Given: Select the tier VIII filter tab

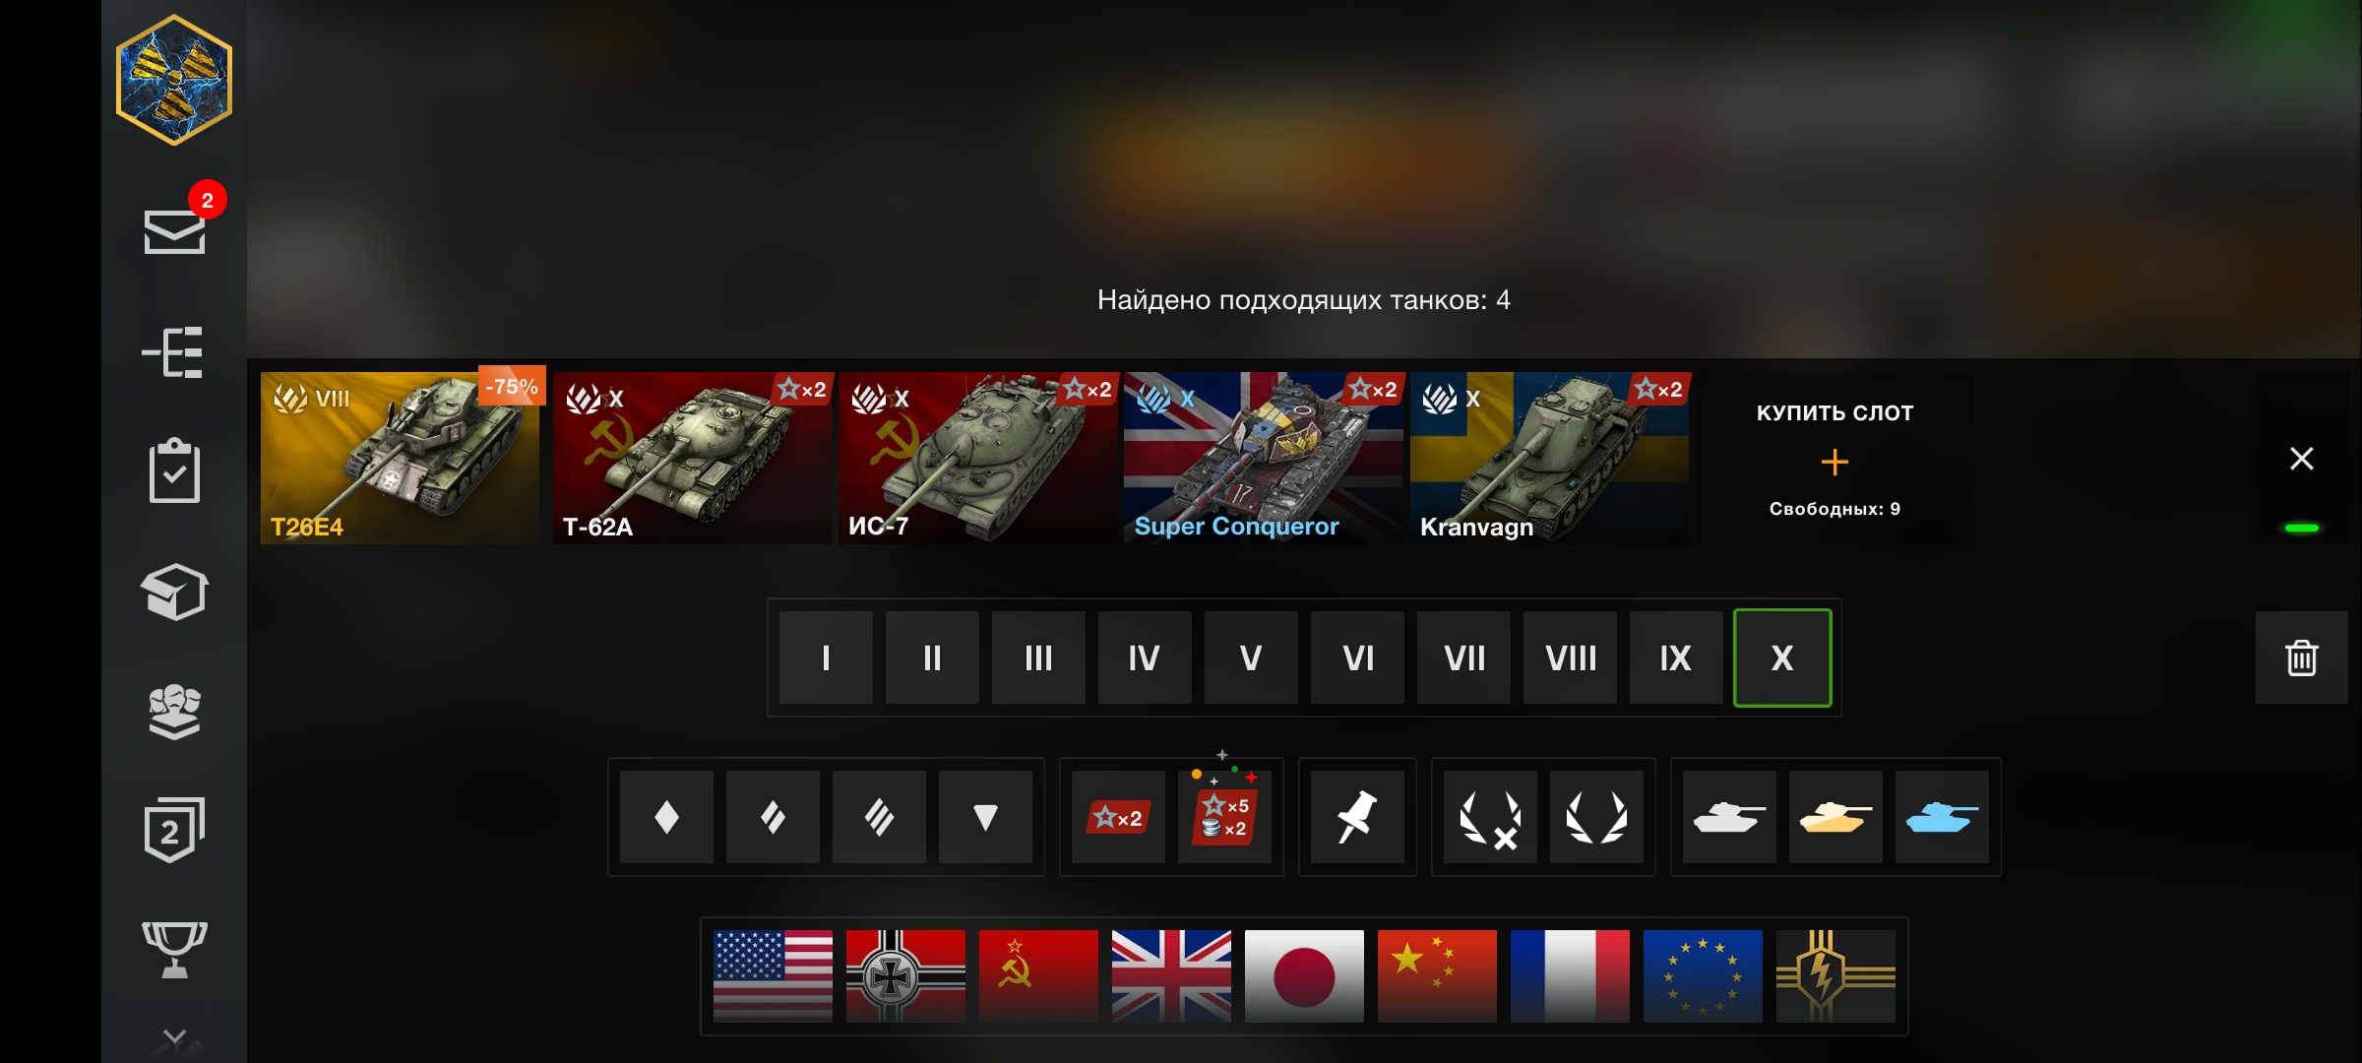Looking at the screenshot, I should point(1570,657).
